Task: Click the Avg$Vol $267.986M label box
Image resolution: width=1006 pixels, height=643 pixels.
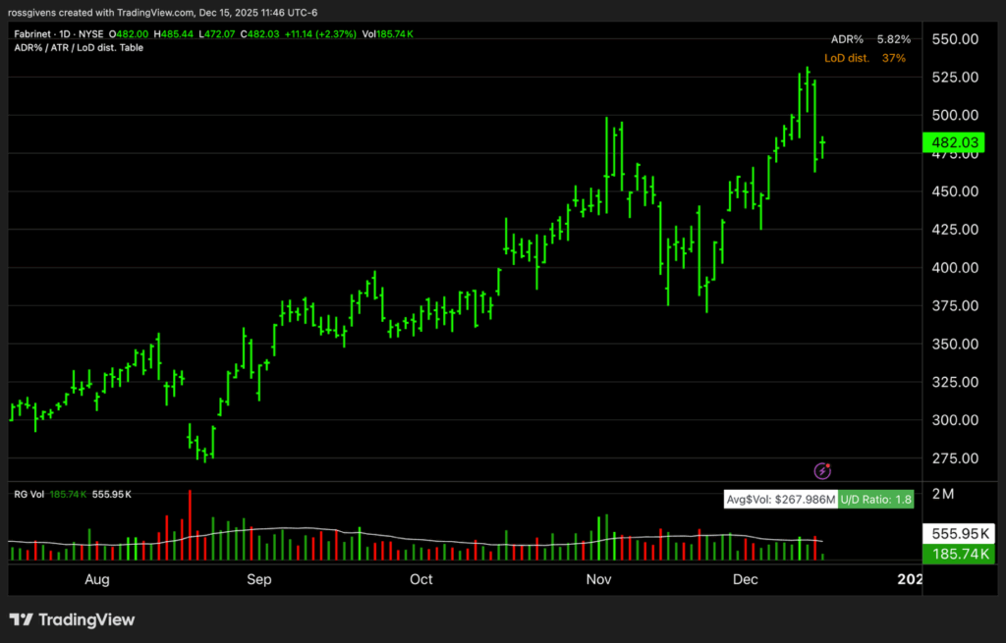Action: click(780, 500)
